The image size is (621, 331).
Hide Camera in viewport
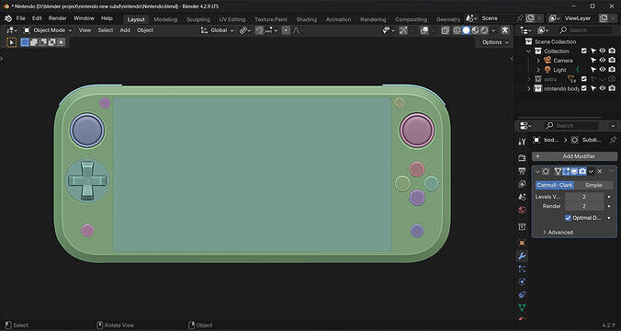(603, 61)
